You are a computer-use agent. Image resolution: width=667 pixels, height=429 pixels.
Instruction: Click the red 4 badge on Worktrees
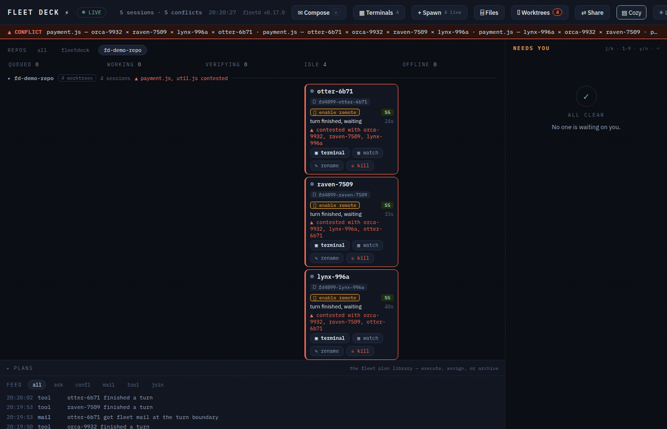(557, 12)
